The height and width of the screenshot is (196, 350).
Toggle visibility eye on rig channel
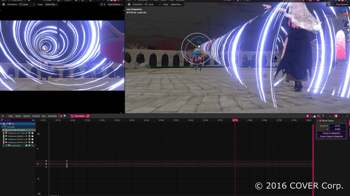pyautogui.click(x=10, y=124)
